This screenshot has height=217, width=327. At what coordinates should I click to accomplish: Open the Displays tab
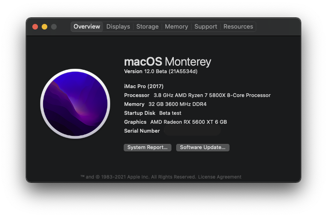pos(118,27)
